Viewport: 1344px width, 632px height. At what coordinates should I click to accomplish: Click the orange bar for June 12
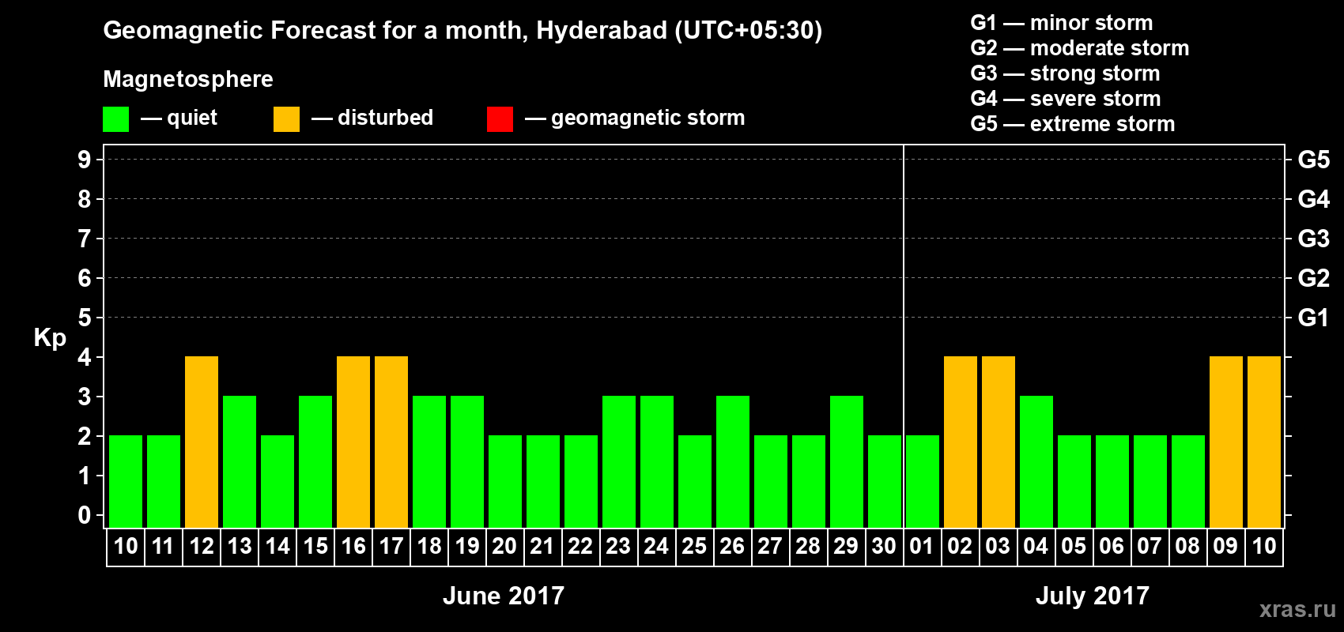point(202,442)
